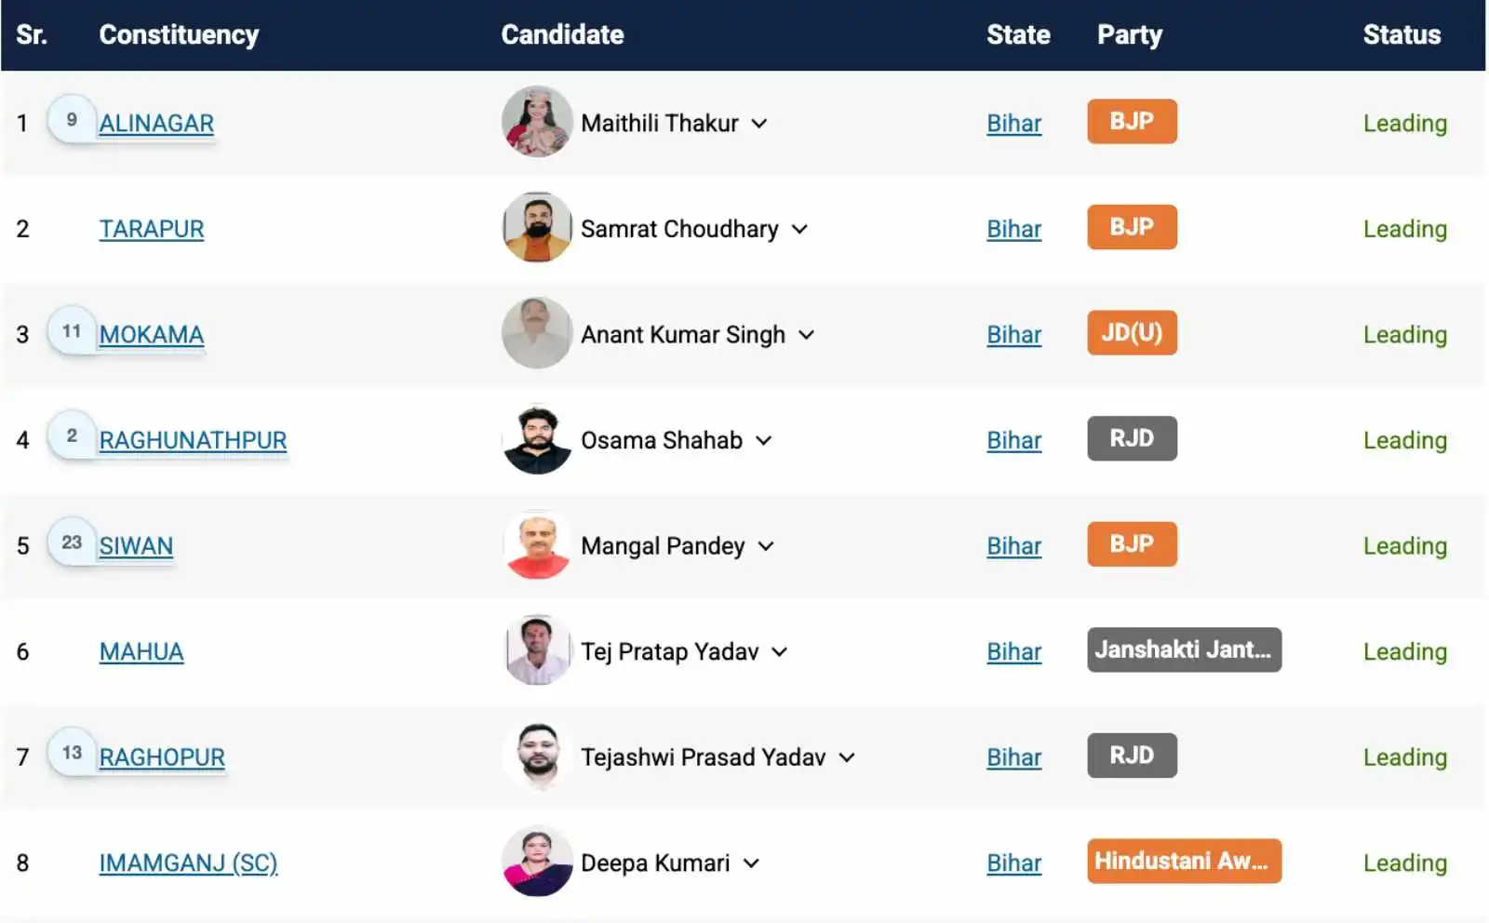Expand Tej Pratap Yadav's details chevron
1489x923 pixels.
tap(780, 651)
